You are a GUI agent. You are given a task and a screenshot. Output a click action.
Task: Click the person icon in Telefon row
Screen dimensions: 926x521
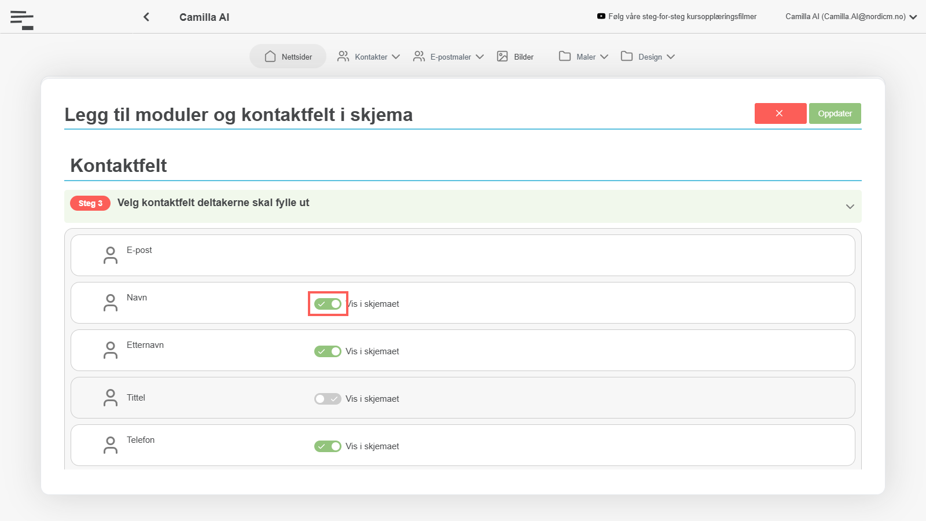pos(111,445)
